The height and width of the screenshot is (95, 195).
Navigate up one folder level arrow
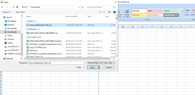click(14, 7)
